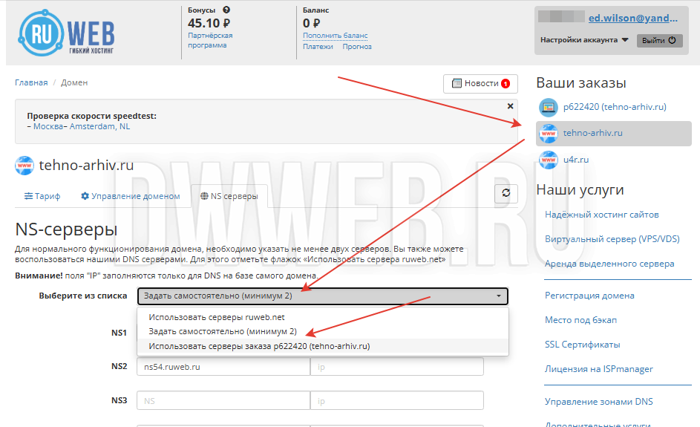
Task: Click the refresh icon button
Action: 506,193
